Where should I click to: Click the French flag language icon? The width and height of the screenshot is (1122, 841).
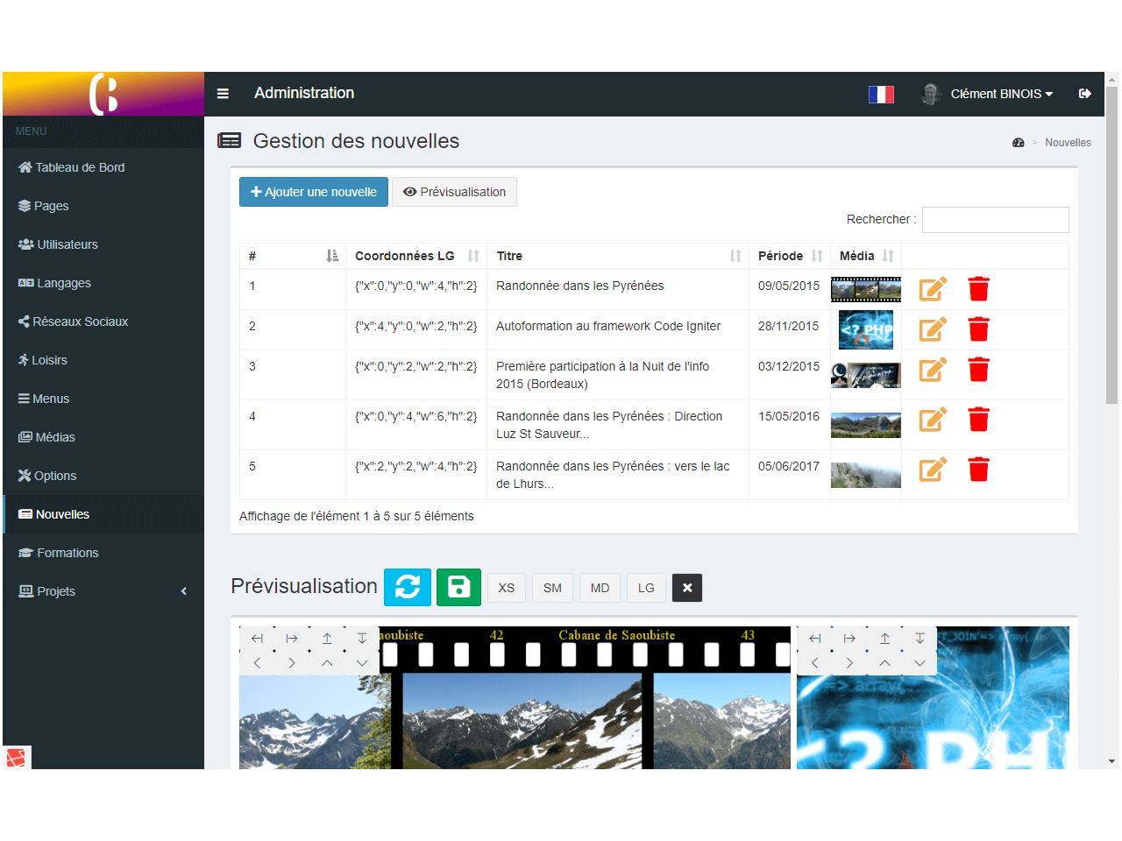coord(881,95)
